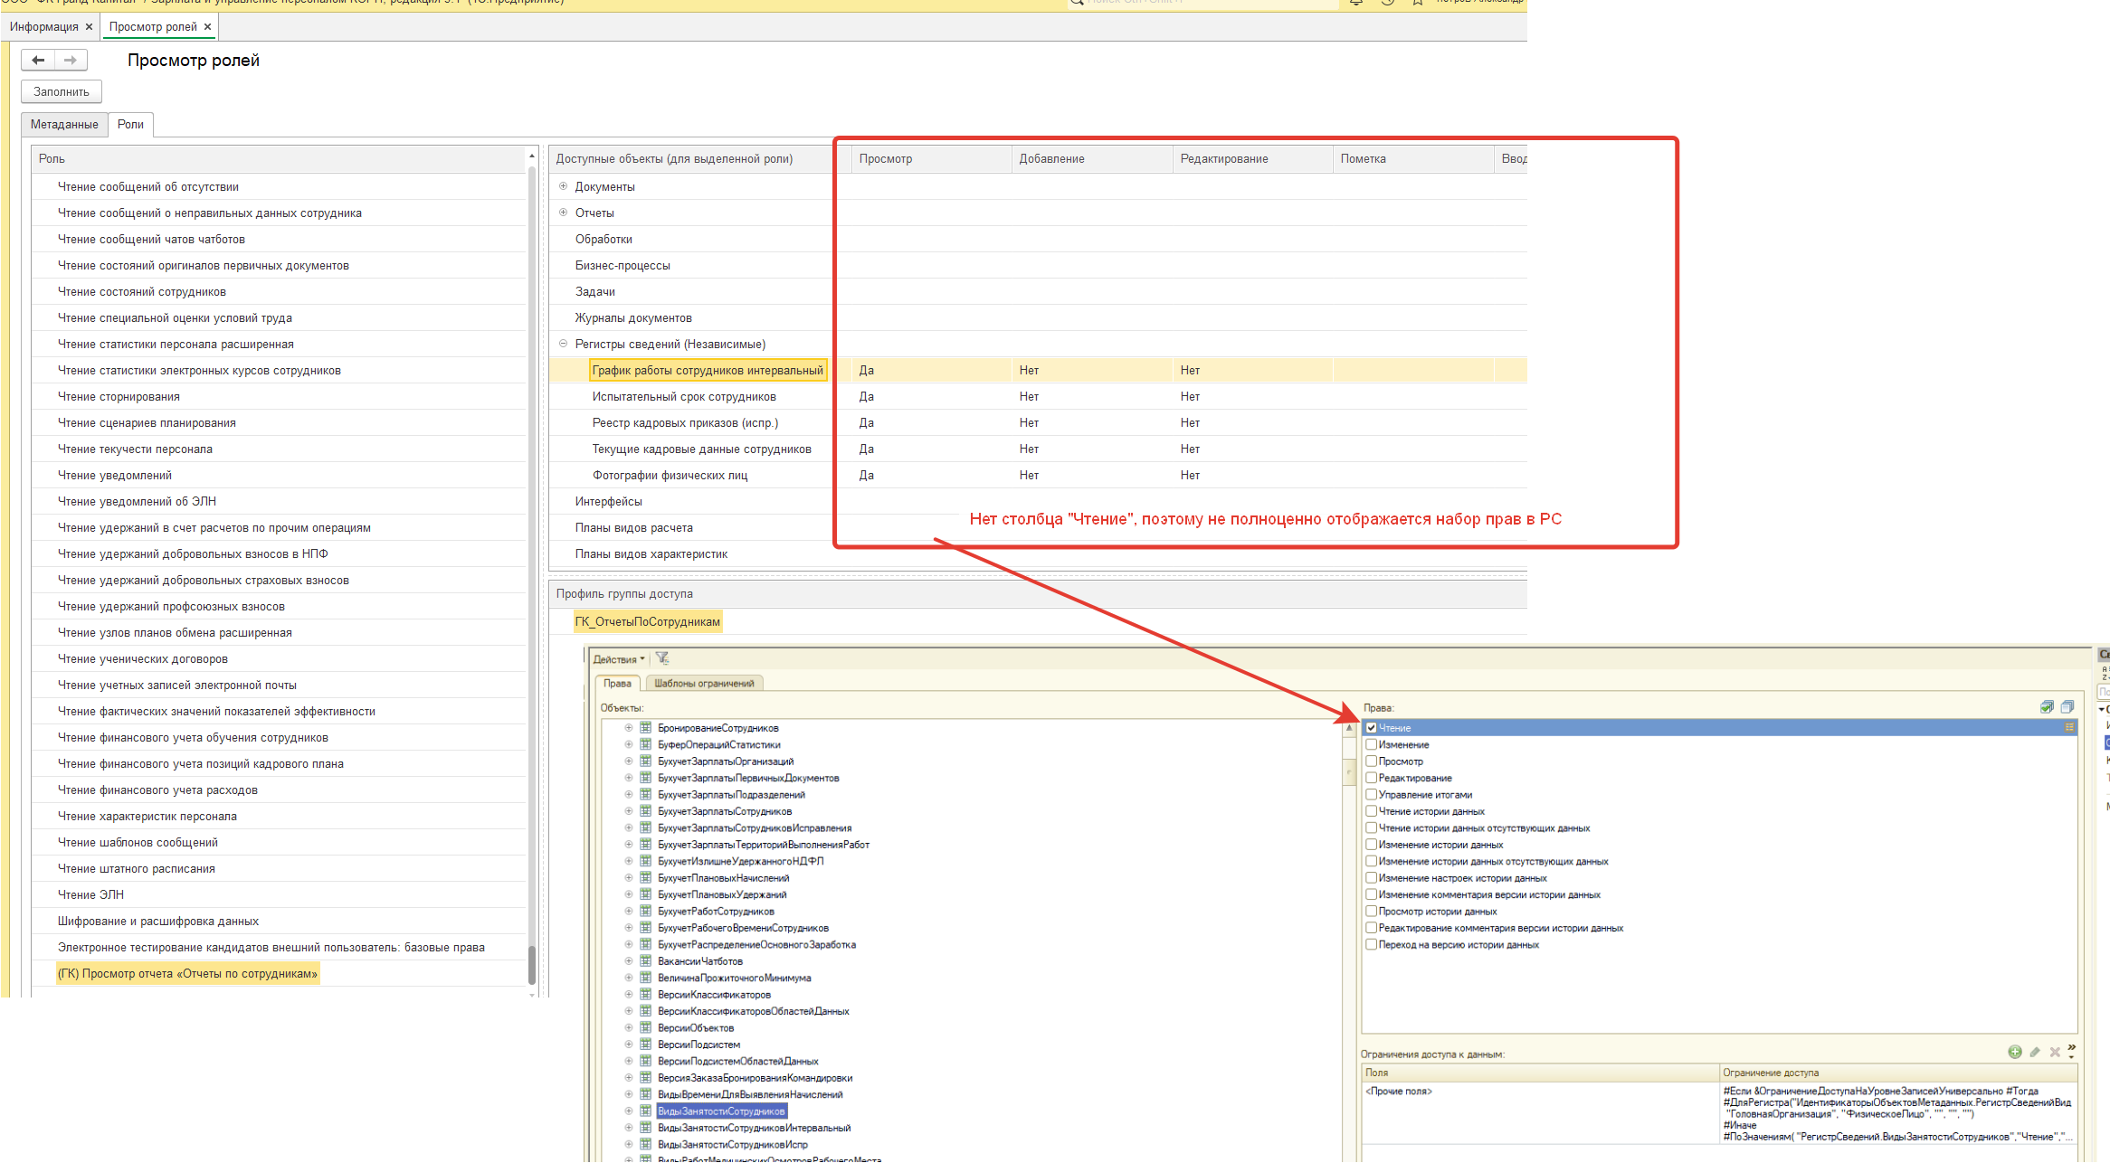Select role Чтение штатного расписания
Screen dimensions: 2110x1163
[279, 868]
